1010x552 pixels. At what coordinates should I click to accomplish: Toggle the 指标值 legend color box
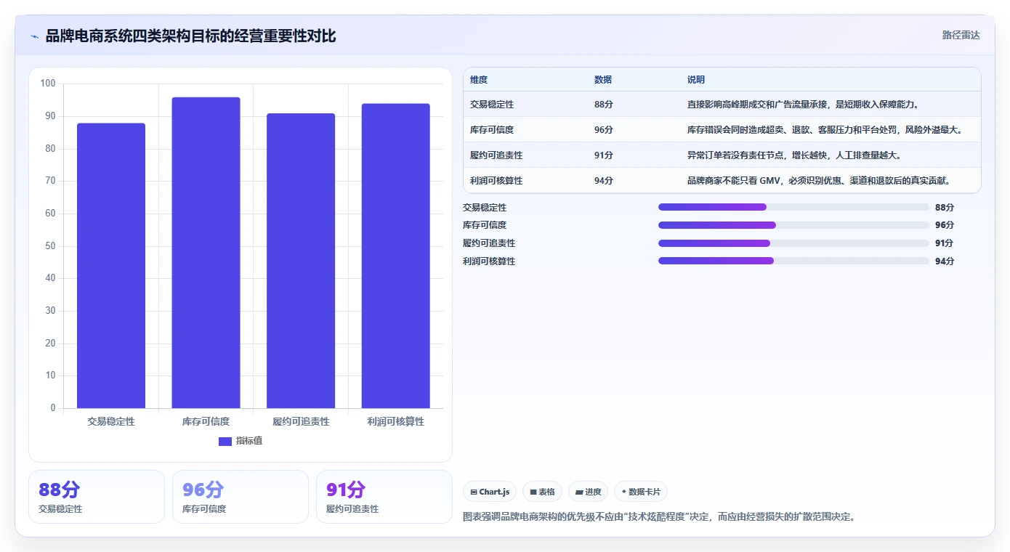click(x=225, y=442)
